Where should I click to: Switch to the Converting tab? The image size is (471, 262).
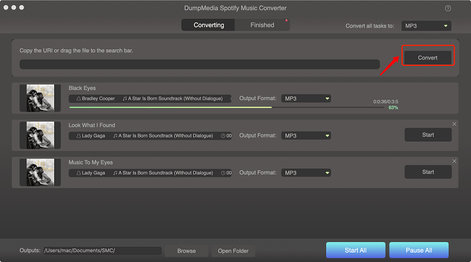(208, 25)
